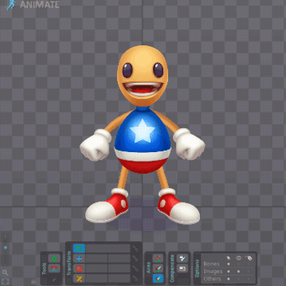Toggle Images selectable dot

pyautogui.click(x=229, y=272)
